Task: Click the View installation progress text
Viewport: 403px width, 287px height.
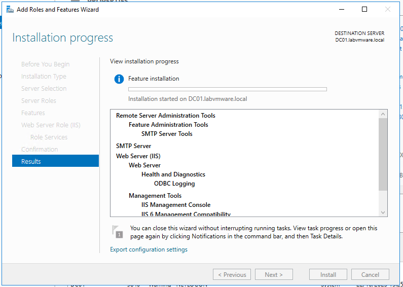Action: [x=144, y=61]
